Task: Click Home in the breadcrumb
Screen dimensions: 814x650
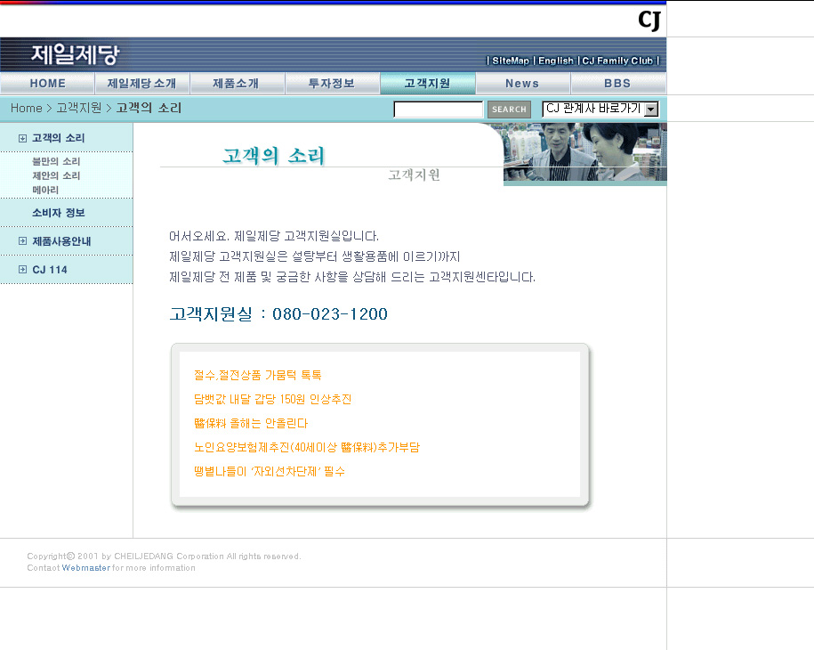Action: (27, 108)
